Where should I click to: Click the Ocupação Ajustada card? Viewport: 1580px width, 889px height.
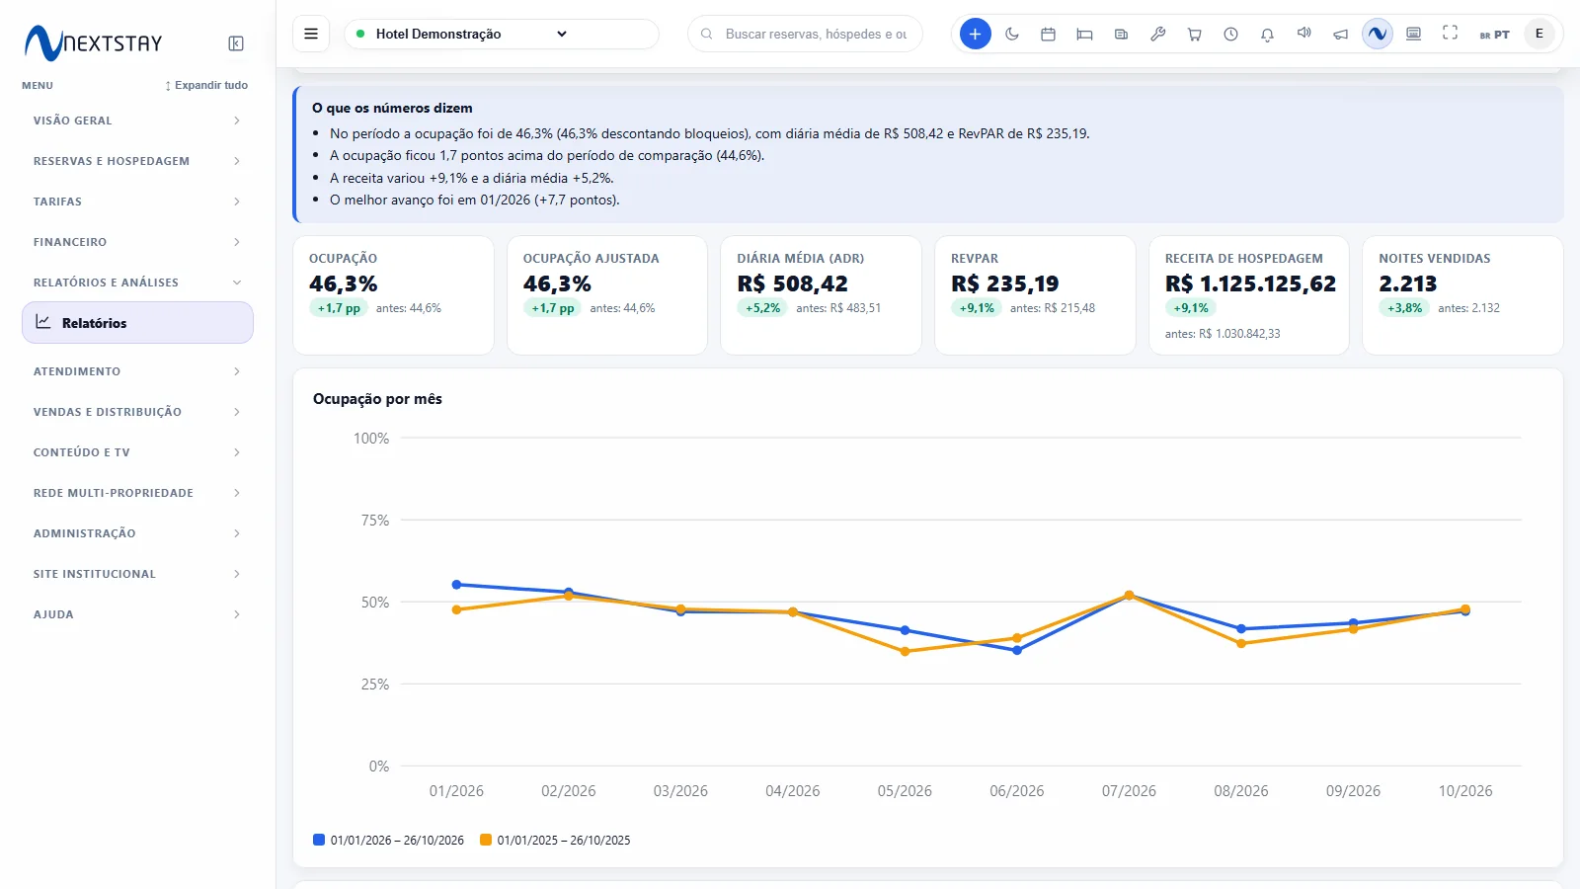pos(607,295)
